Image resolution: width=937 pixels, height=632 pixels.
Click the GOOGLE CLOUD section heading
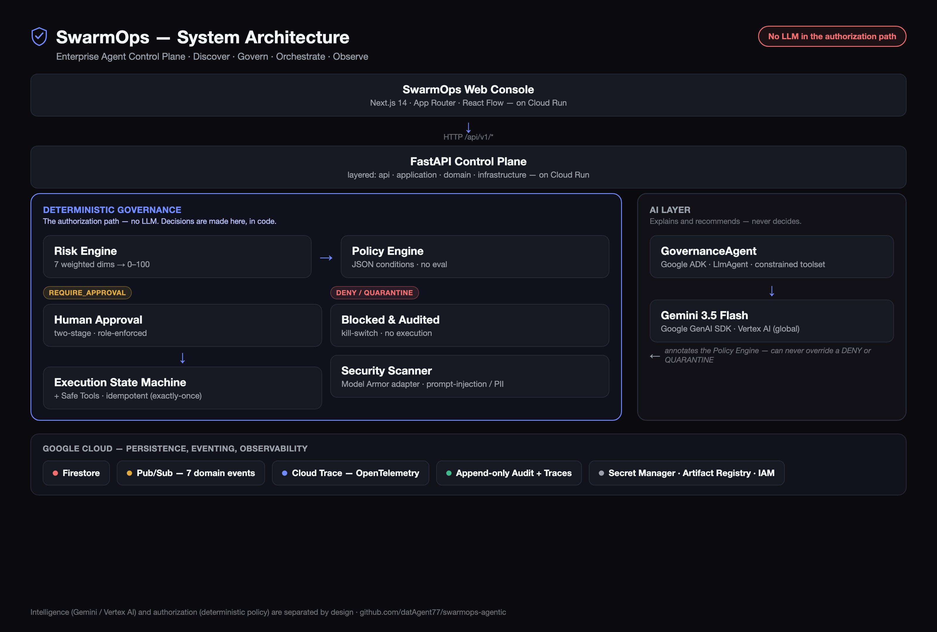[175, 449]
